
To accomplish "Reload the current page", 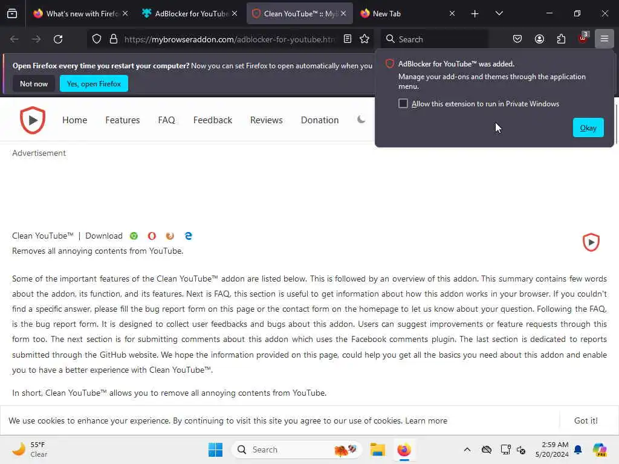I will click(58, 39).
